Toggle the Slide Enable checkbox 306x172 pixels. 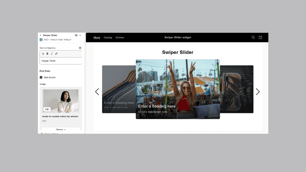pyautogui.click(x=41, y=78)
